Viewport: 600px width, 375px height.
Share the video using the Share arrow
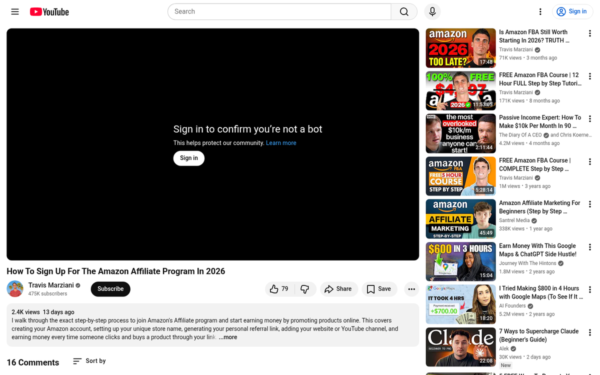(339, 289)
